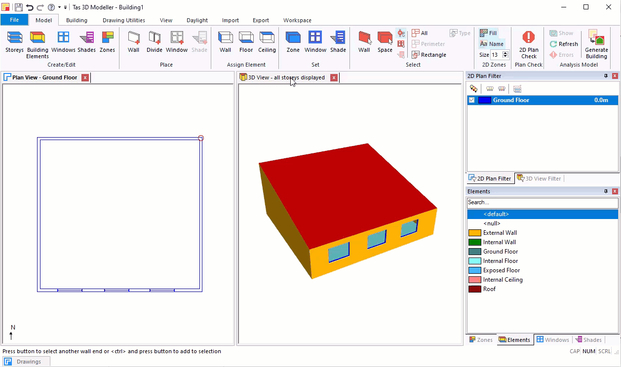Viewport: 621px width, 367px height.
Task: Close the Plan View - Ground Floor tab
Action: [x=85, y=77]
